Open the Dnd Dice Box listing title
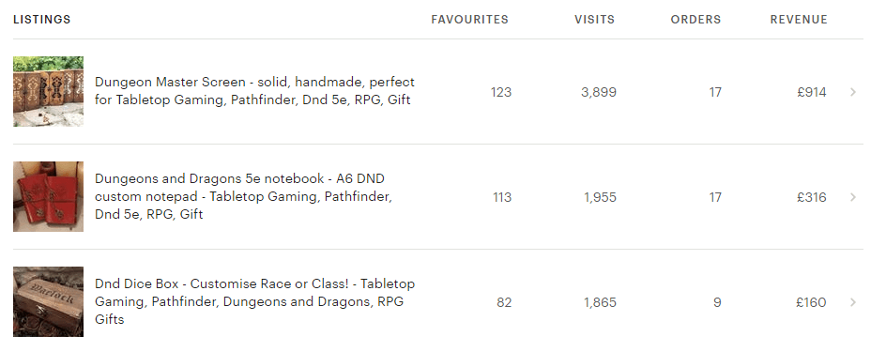 click(x=255, y=301)
